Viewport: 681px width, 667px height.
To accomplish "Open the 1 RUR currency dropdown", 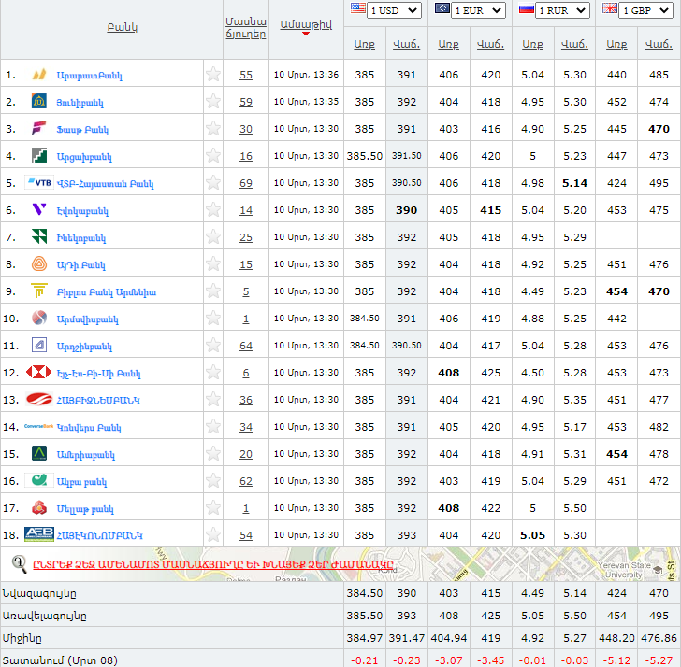I will [x=562, y=10].
